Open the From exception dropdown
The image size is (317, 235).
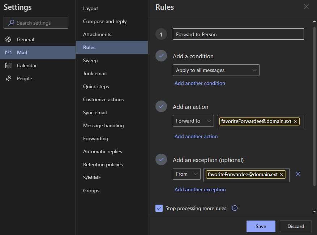[x=187, y=174]
